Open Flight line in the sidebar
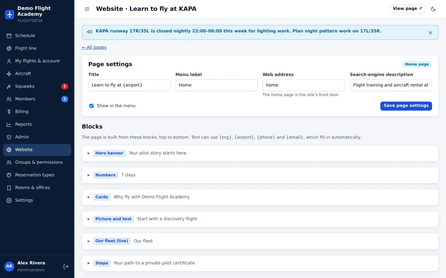This screenshot has width=446, height=278. coord(37,48)
